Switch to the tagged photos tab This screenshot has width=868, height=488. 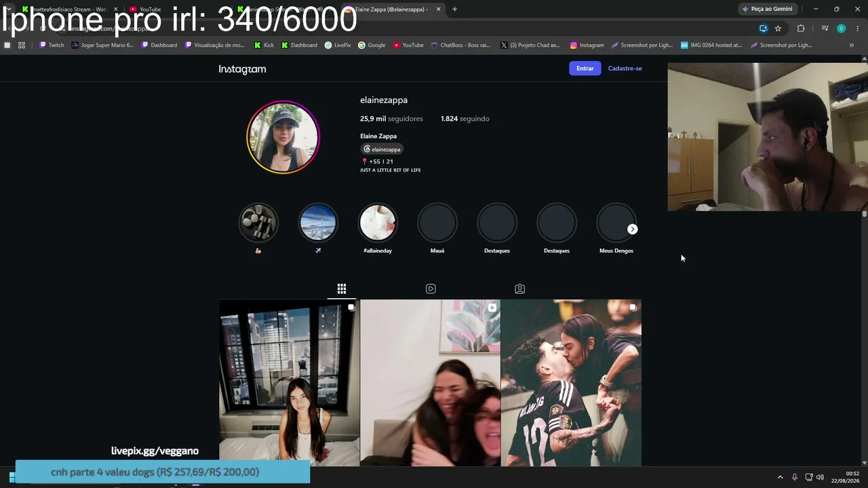pyautogui.click(x=519, y=289)
